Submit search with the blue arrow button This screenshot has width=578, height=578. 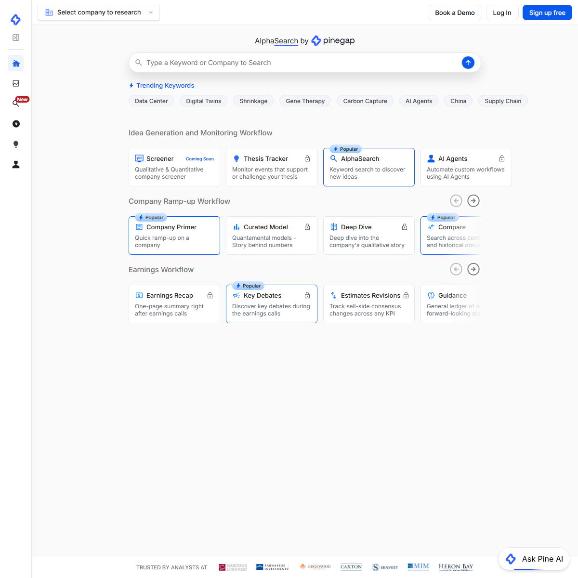coord(468,63)
